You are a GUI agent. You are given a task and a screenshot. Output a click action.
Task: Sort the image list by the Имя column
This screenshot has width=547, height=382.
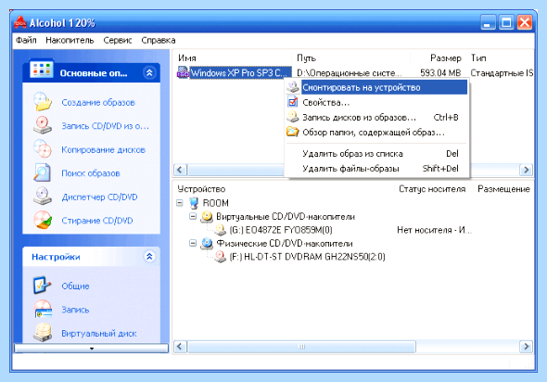pos(233,57)
